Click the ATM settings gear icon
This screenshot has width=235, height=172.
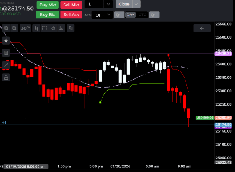pyautogui.click(x=119, y=15)
